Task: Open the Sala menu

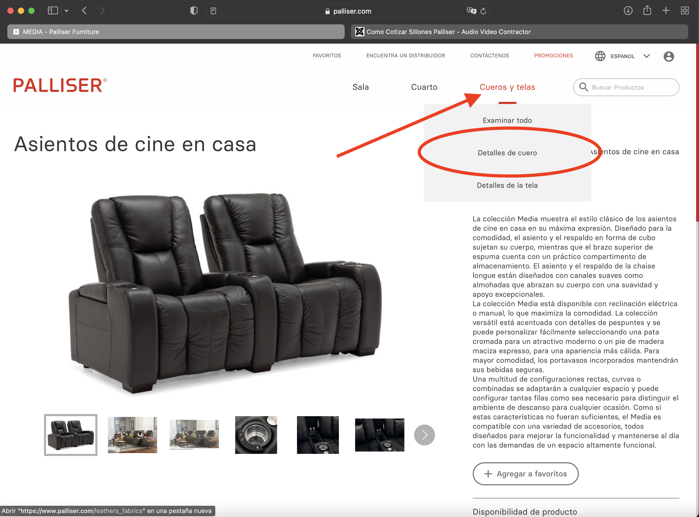Action: pyautogui.click(x=360, y=87)
